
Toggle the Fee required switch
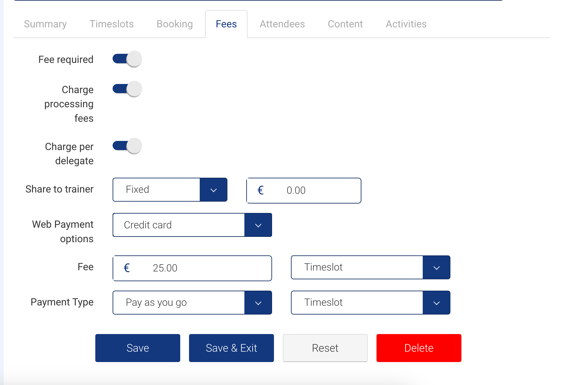(127, 59)
